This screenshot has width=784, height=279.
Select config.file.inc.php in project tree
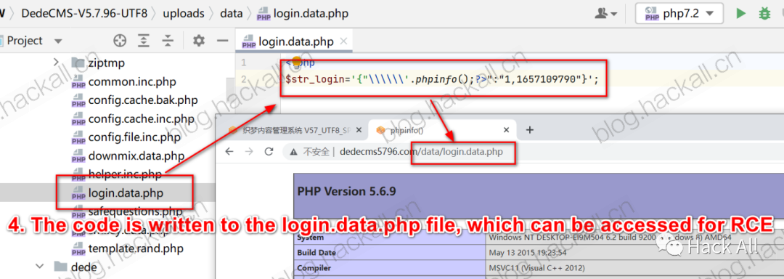pos(126,137)
